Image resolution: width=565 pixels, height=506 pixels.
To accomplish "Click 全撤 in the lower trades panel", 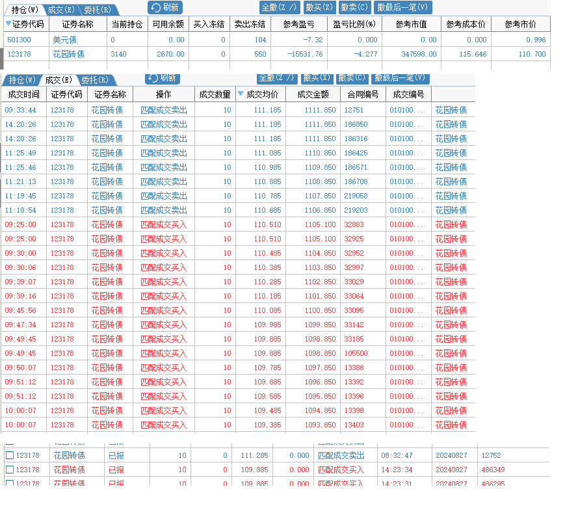I will click(x=277, y=78).
